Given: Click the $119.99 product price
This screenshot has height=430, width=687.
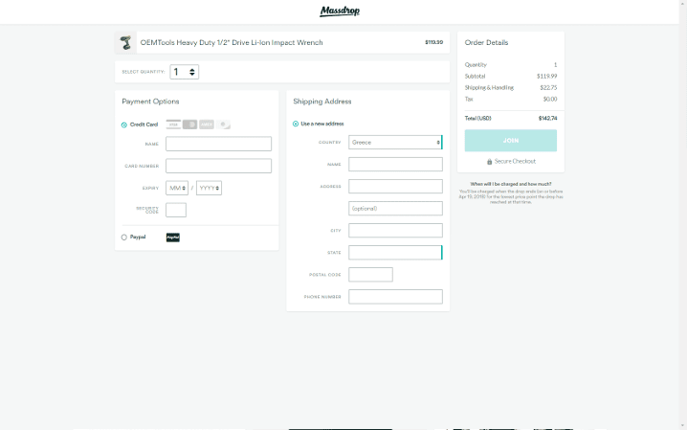Looking at the screenshot, I should click(433, 42).
